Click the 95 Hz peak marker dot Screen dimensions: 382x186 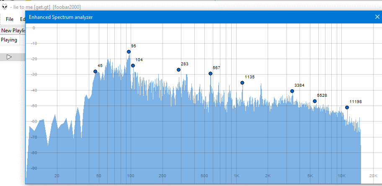coord(129,52)
